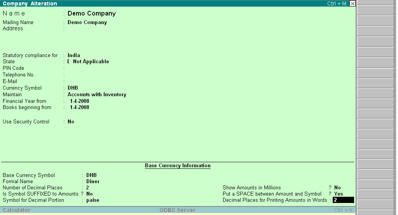The image size is (398, 215).
Task: Toggle Show Amounts in Millions value No
Action: [337, 187]
